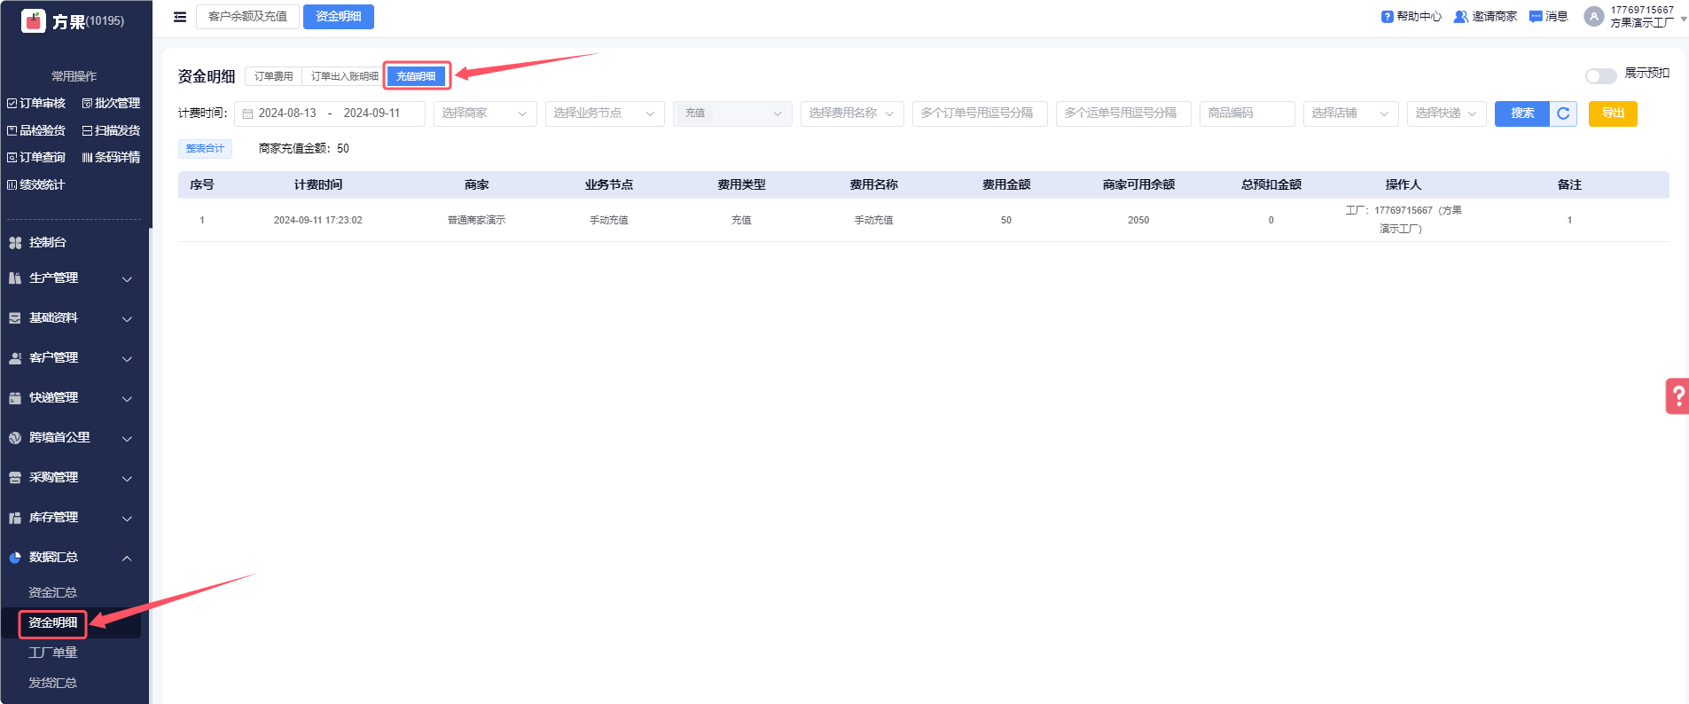Screen dimensions: 1689x704
Task: Open the red question-mark help widget
Action: coord(1677,396)
